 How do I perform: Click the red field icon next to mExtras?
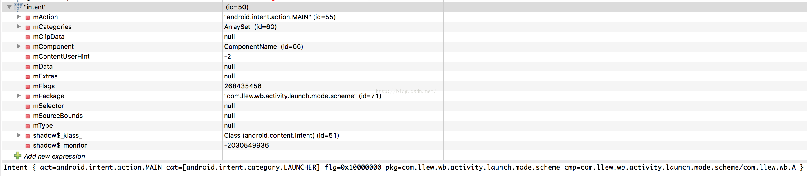click(28, 77)
